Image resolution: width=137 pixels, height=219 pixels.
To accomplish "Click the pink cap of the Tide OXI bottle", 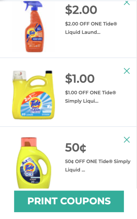I will point(29,142).
